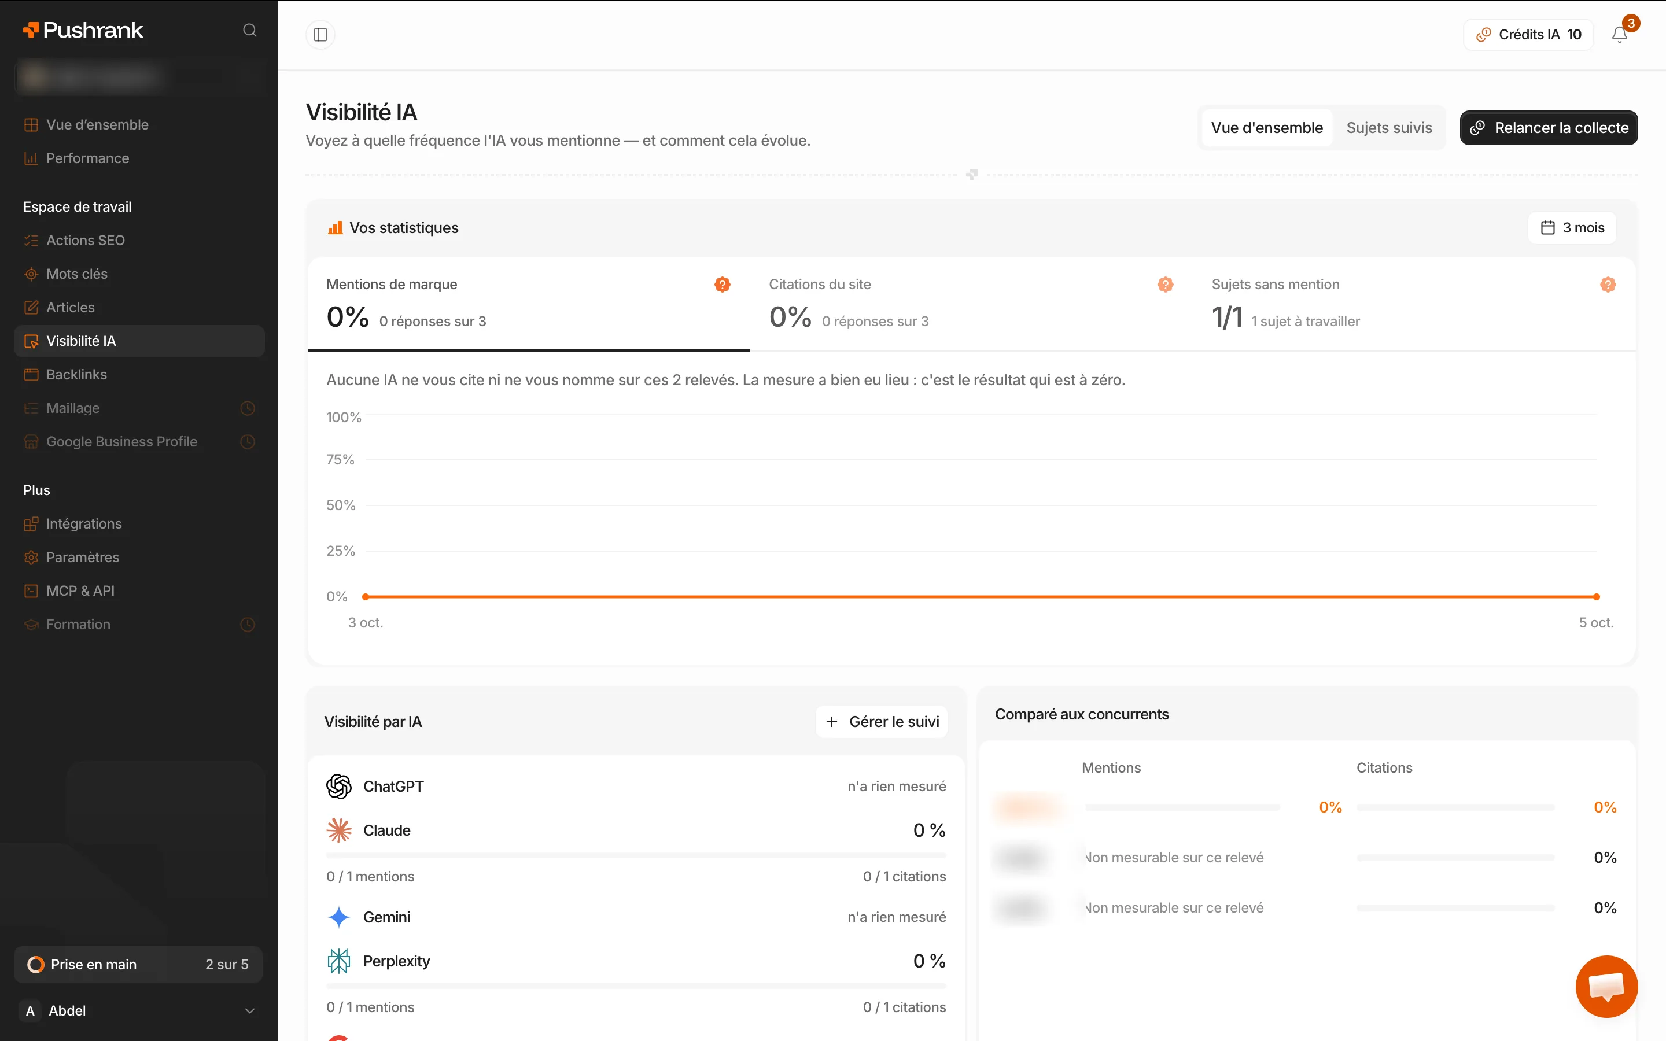Click the Perplexity logo icon

pyautogui.click(x=339, y=961)
